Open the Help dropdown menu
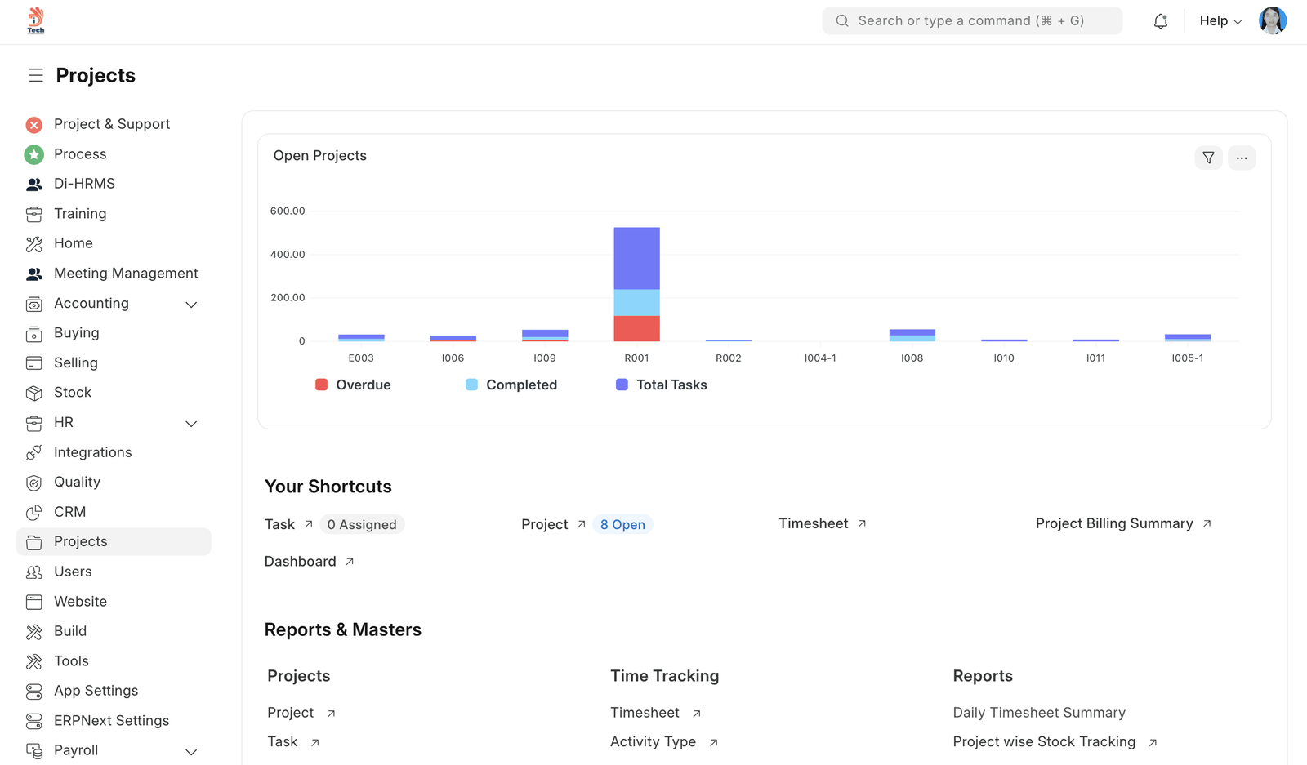1307x765 pixels. tap(1220, 21)
